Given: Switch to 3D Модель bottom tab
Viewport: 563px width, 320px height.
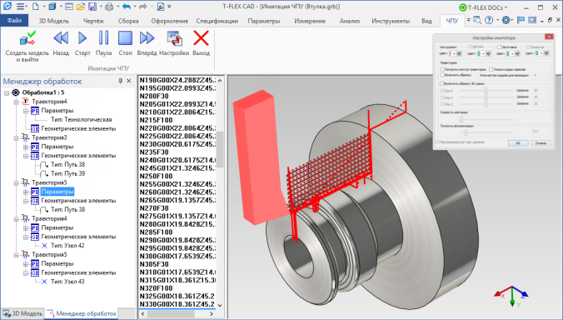Looking at the screenshot, I should click(x=22, y=313).
